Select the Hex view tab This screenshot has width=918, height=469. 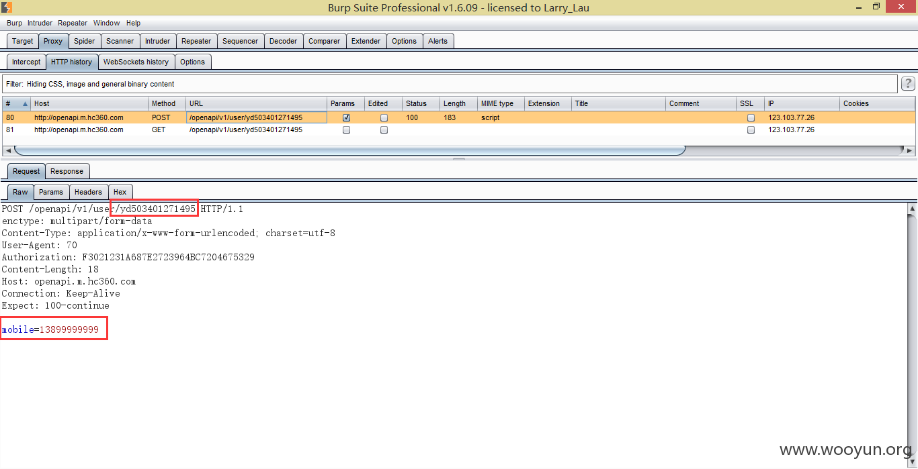[120, 192]
